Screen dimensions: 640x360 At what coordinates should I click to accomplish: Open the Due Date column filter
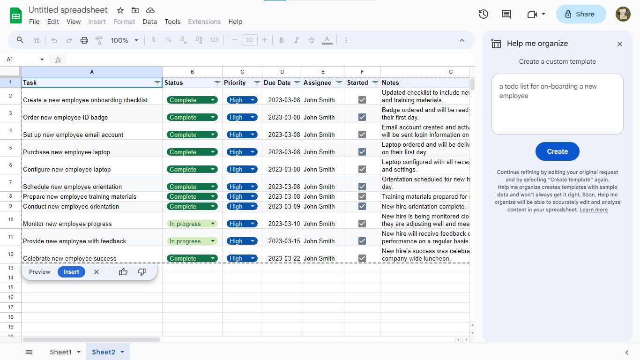297,82
